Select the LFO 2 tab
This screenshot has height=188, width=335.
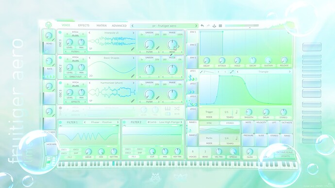(x=193, y=88)
